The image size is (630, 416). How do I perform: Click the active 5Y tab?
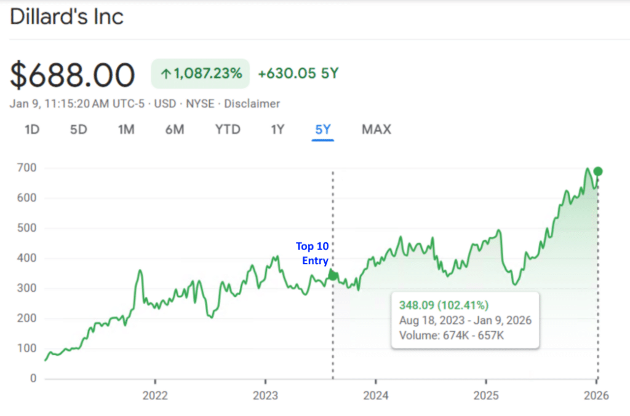tap(322, 130)
